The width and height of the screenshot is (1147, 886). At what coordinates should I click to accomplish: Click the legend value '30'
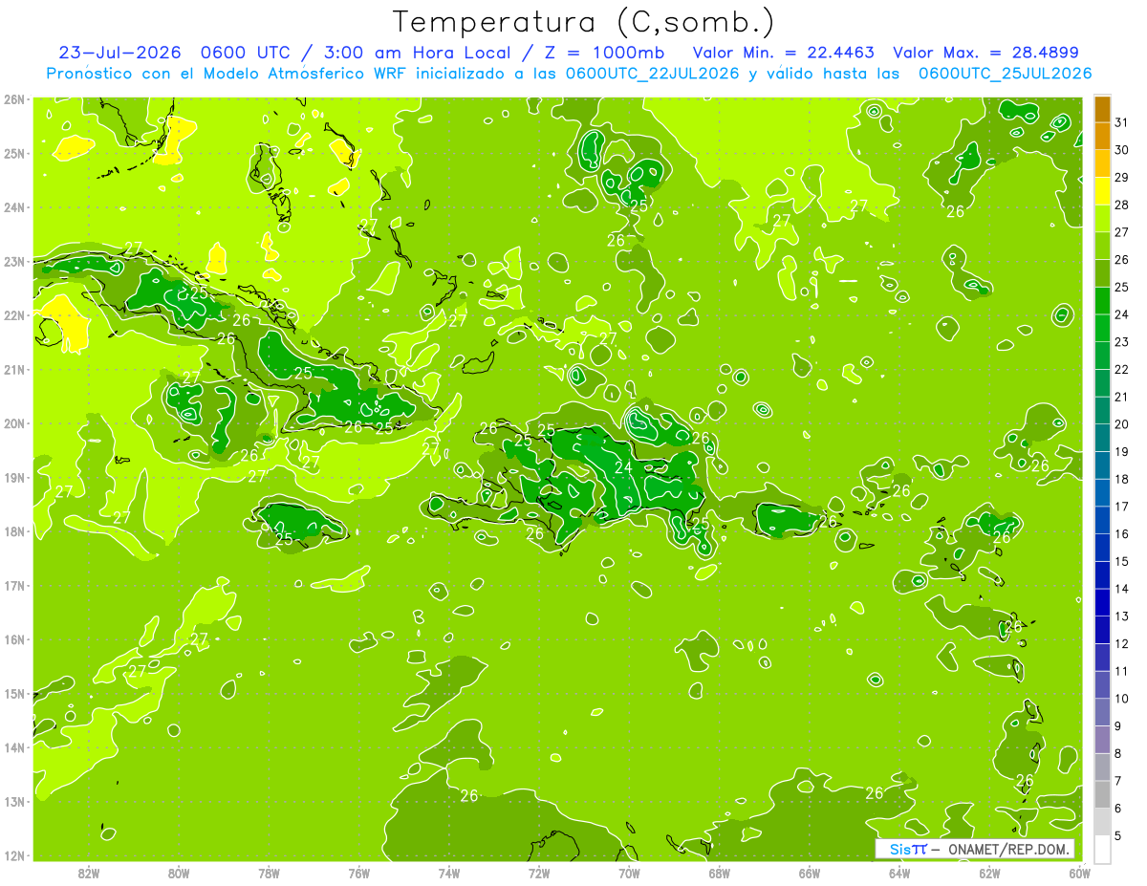point(1122,150)
